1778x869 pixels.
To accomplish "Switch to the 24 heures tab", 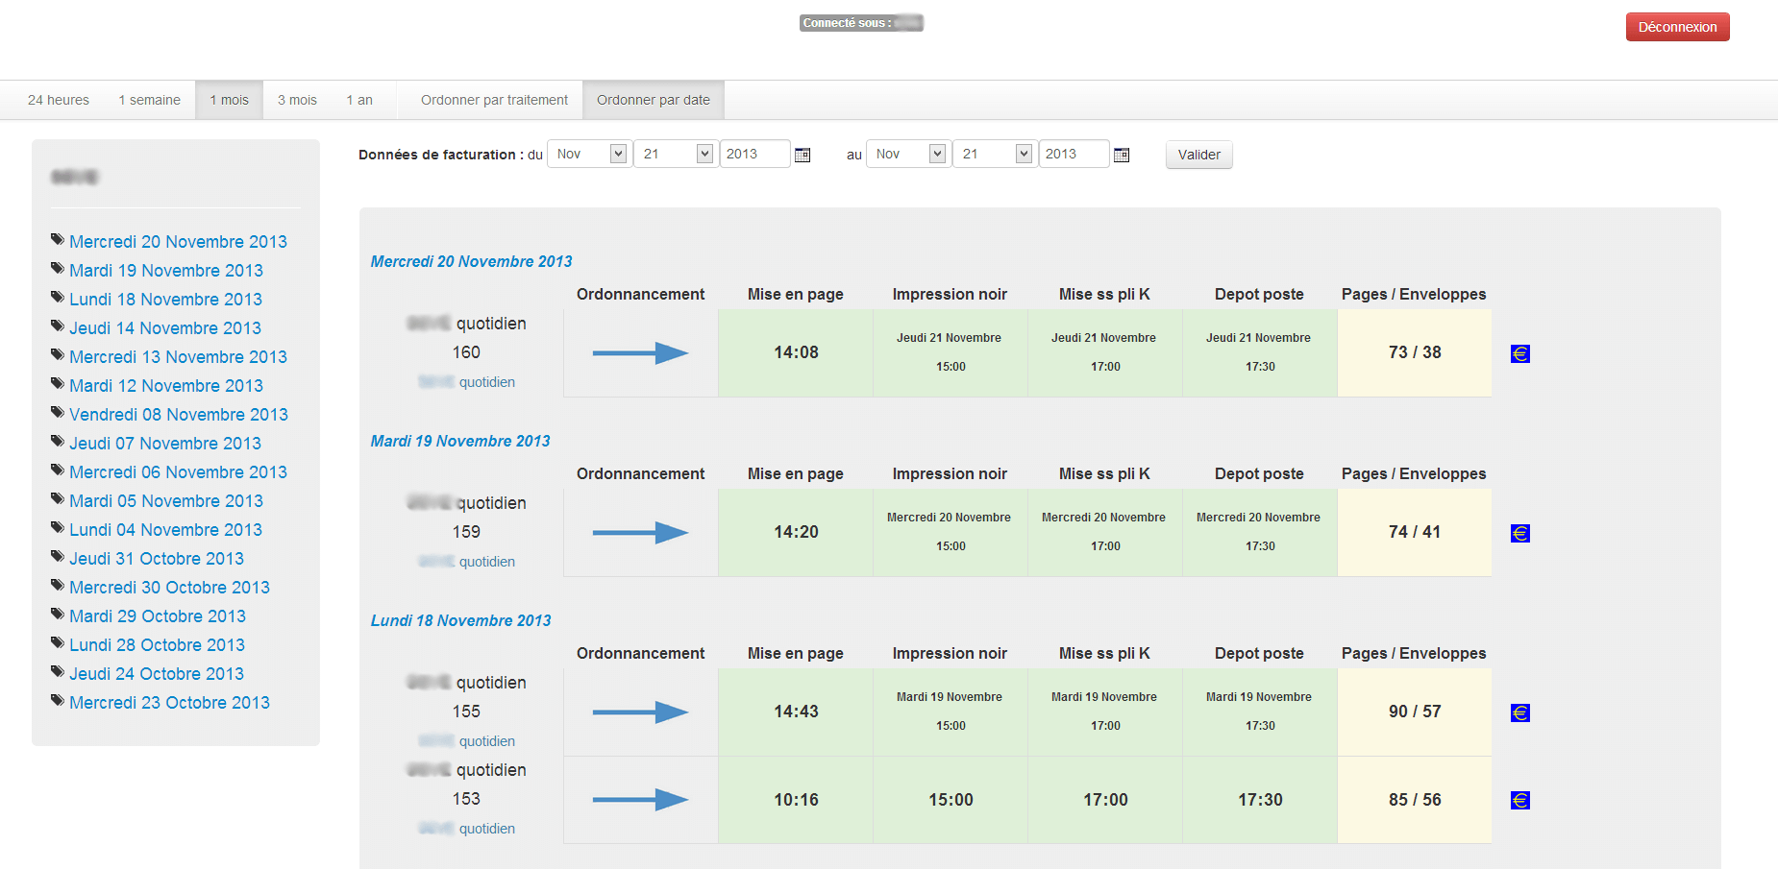I will tap(59, 100).
